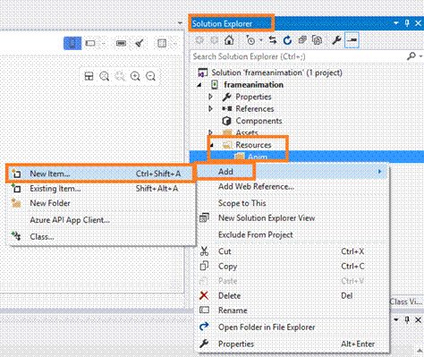Open the Pending Changes Filter dropdown arrow
This screenshot has width=424, height=357.
(x=260, y=40)
